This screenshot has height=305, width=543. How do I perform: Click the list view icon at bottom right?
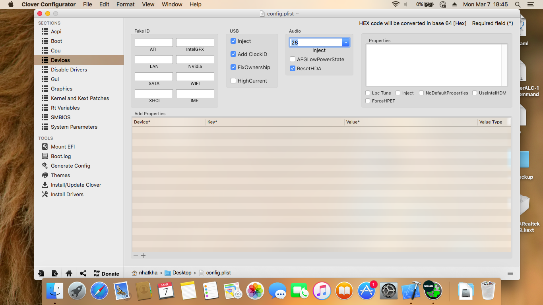[x=510, y=273]
